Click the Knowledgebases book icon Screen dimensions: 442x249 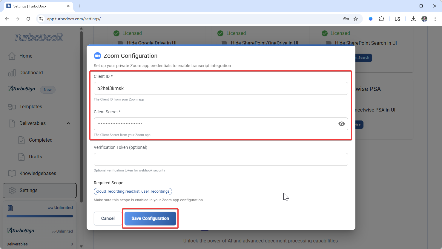pos(12,174)
